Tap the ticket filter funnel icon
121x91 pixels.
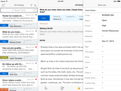[x=31, y=5]
